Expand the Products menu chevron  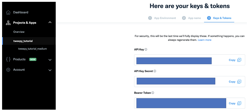coord(50,60)
